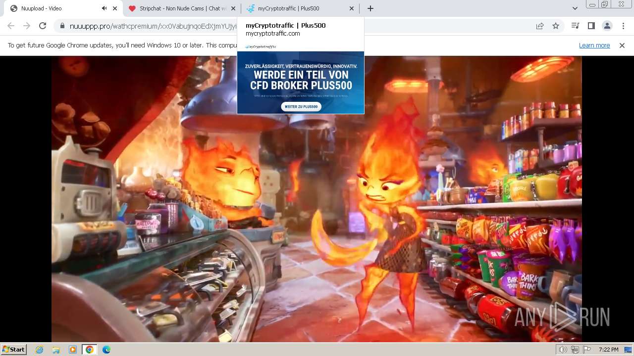Dismiss the Chrome update infobar
Viewport: 634px width, 356px height.
point(622,45)
